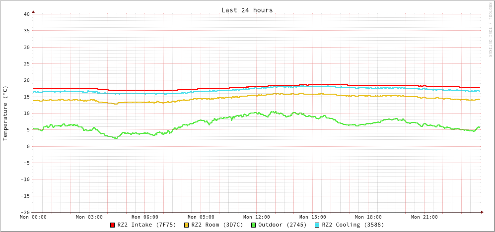Select the 'RZ2 Room (3D7C)' legend label
Image resolution: width=495 pixels, height=232 pixels.
point(217,225)
